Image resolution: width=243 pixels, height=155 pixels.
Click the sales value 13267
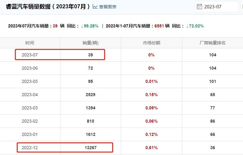click(x=91, y=148)
